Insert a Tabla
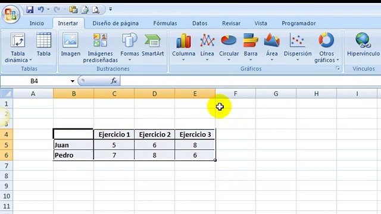 click(x=43, y=45)
